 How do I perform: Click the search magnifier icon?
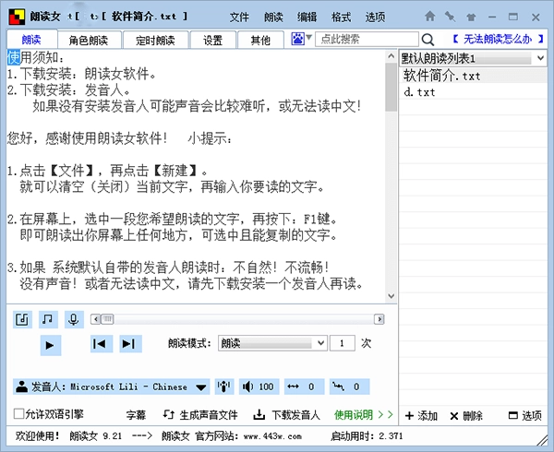click(x=428, y=40)
